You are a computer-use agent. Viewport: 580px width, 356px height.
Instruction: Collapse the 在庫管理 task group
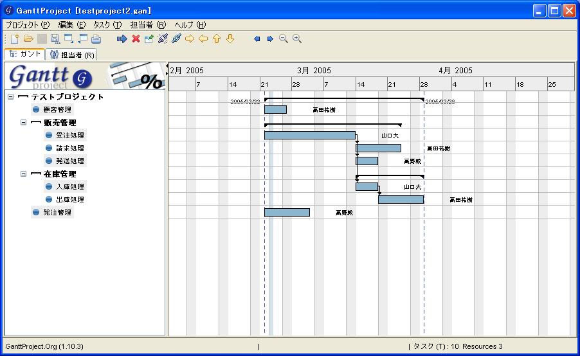click(x=23, y=174)
